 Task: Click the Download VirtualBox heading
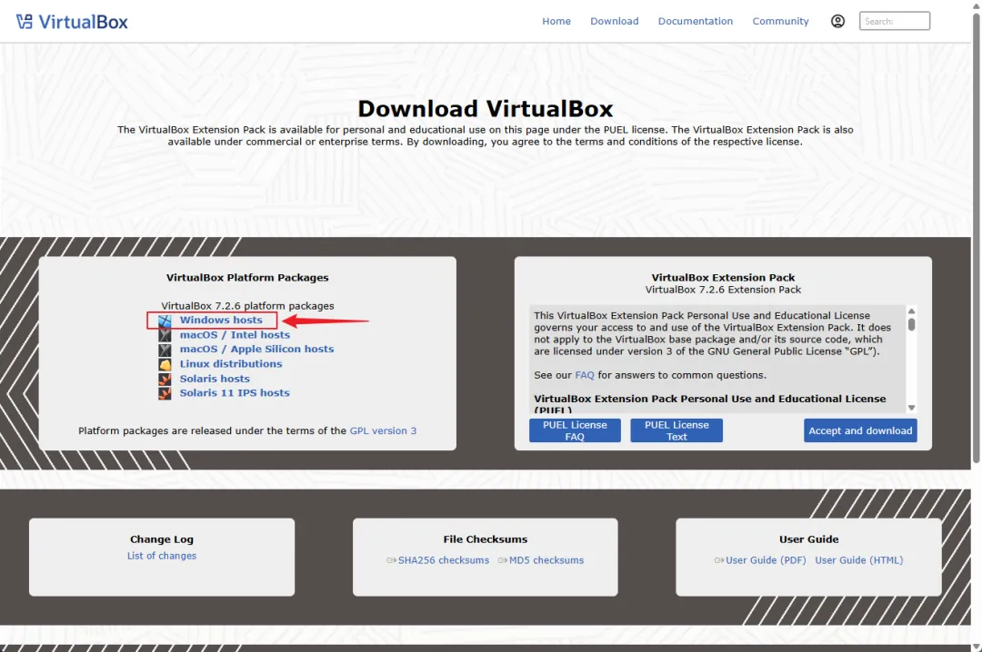click(x=486, y=109)
